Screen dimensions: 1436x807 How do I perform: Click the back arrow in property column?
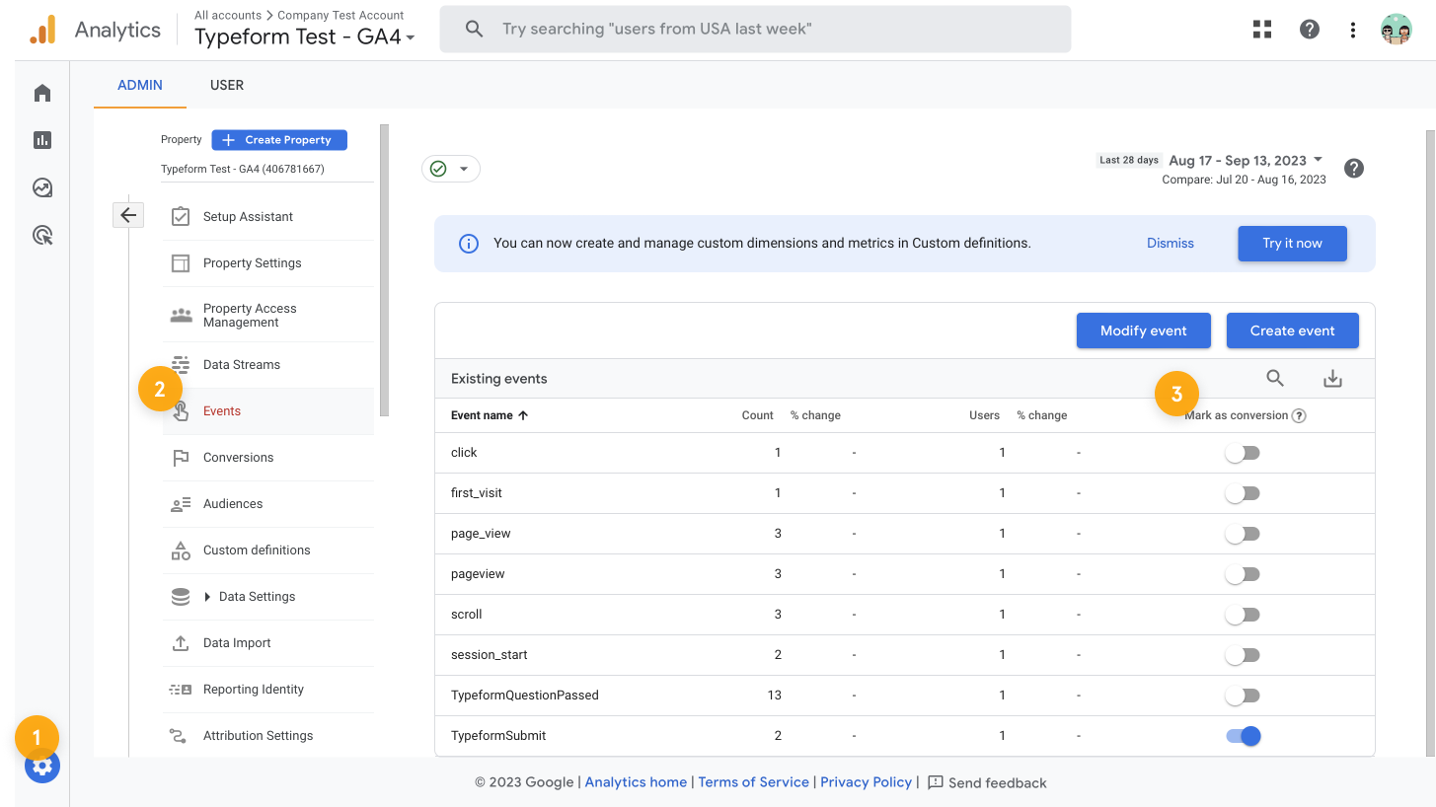[128, 214]
